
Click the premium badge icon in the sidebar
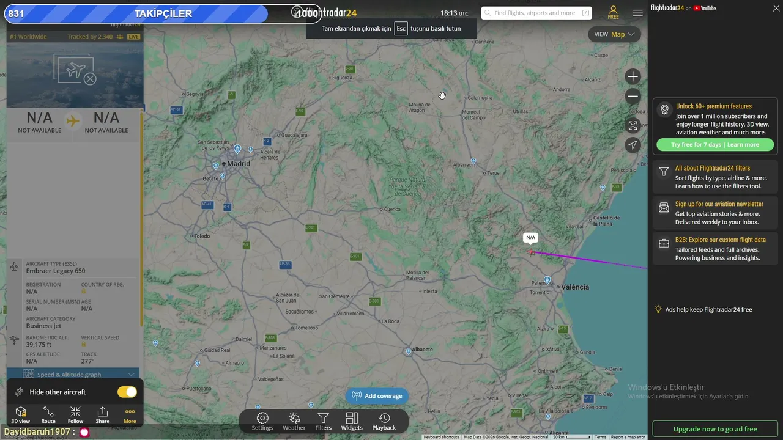point(664,110)
